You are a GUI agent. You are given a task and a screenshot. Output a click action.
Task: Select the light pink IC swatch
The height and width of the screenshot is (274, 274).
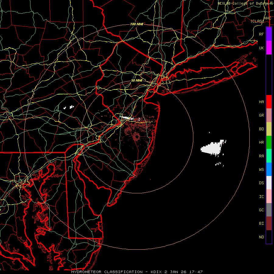tap(269, 196)
